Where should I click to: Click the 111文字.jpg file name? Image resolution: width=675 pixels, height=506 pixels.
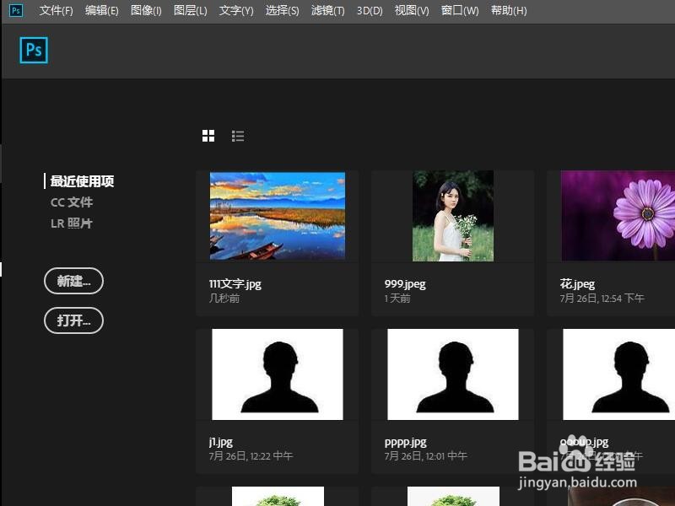pos(235,284)
